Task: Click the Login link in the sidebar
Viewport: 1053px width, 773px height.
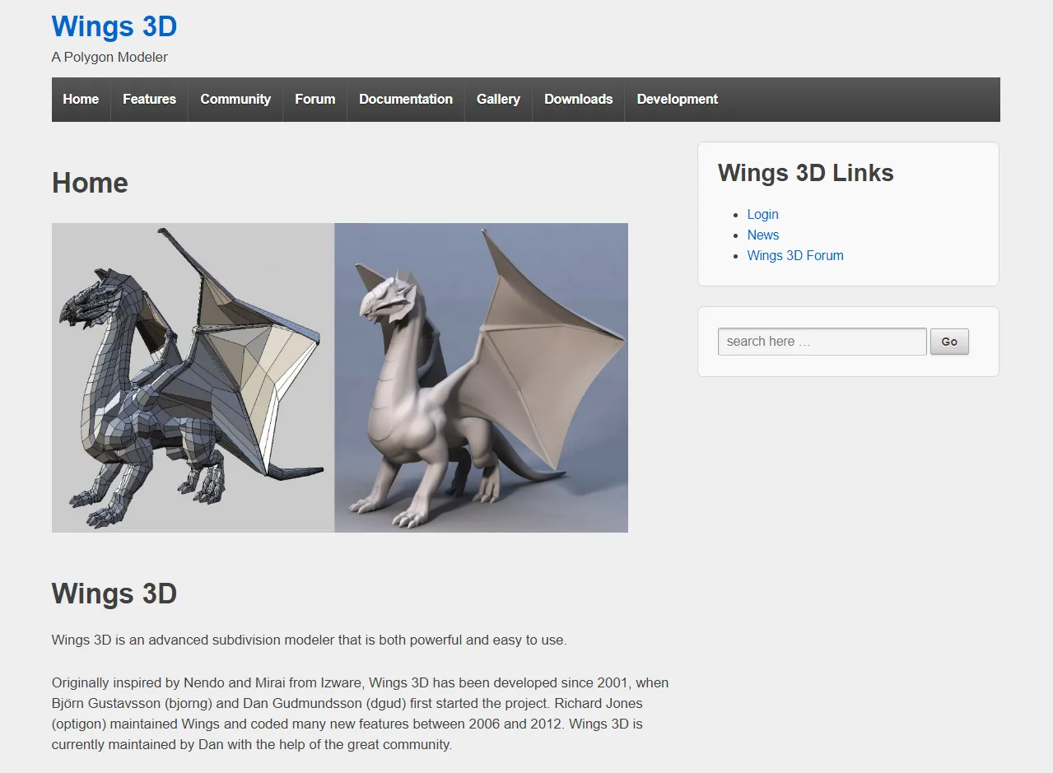Action: (x=762, y=214)
